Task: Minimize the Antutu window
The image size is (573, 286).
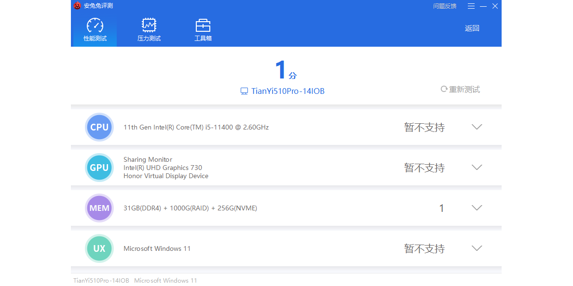Action: [483, 6]
